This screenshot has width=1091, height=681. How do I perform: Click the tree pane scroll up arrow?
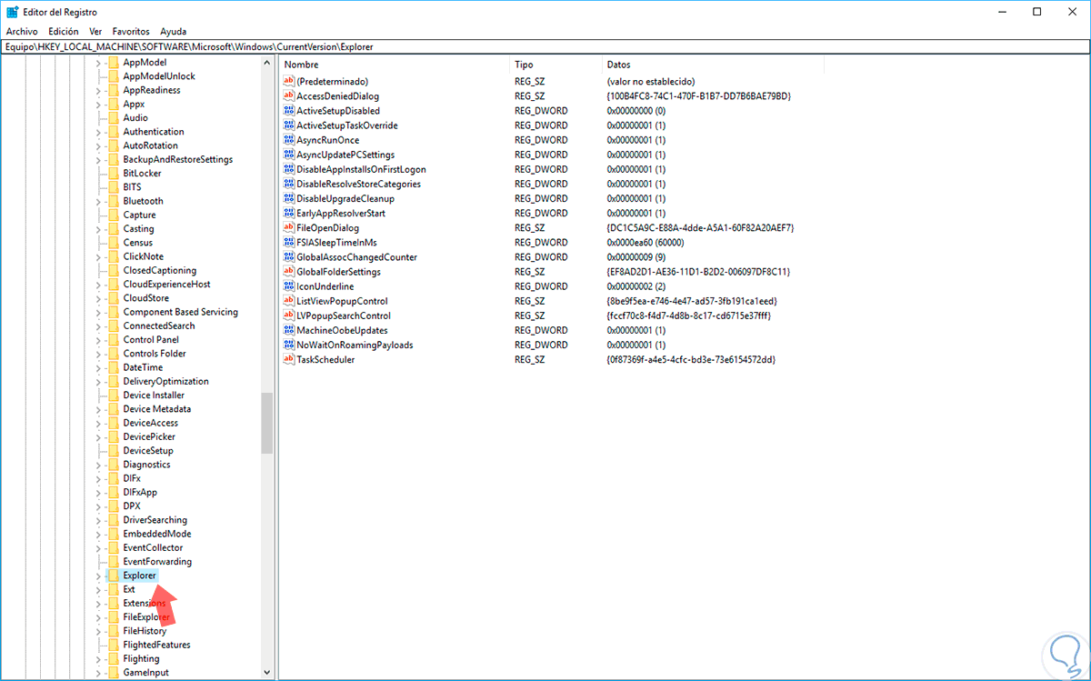click(266, 63)
